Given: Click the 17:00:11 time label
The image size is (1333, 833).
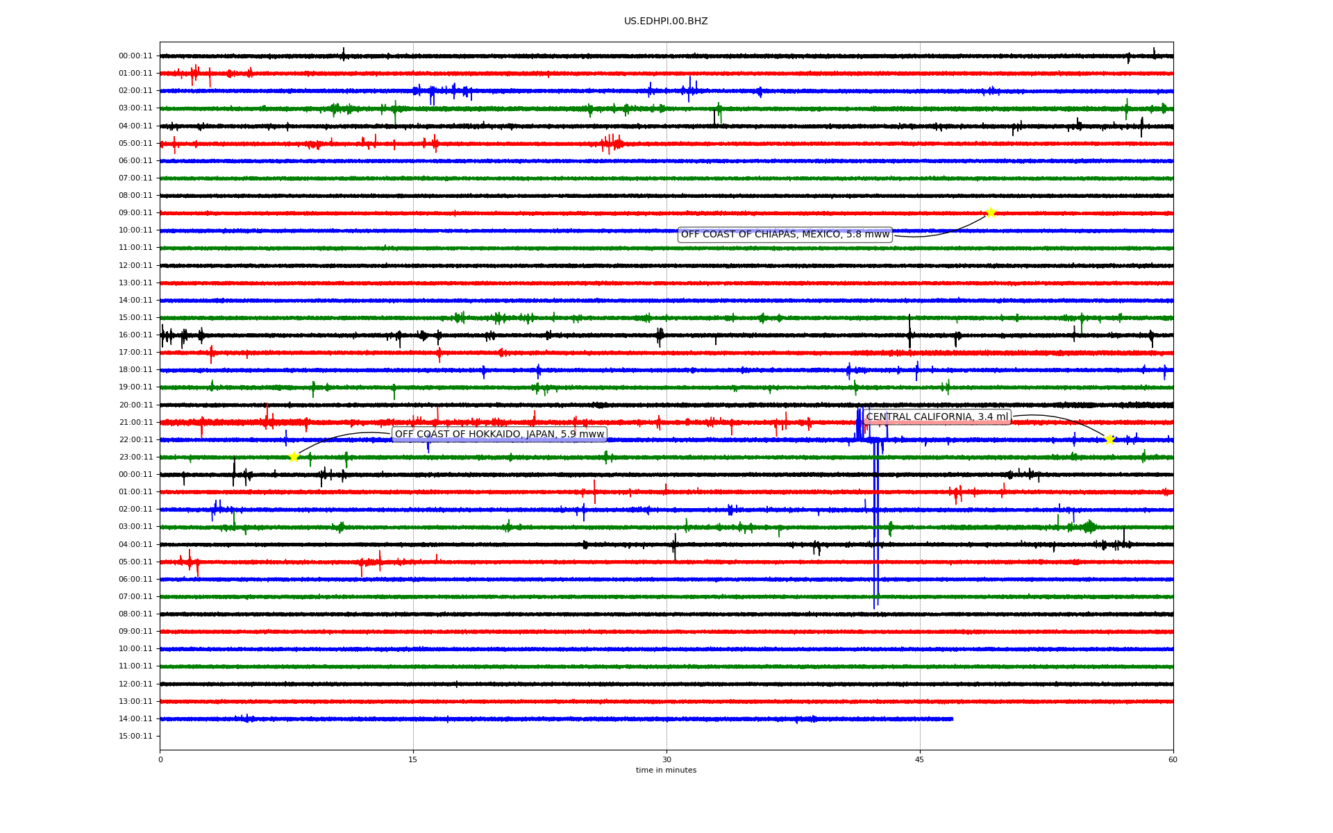Looking at the screenshot, I should (x=135, y=353).
